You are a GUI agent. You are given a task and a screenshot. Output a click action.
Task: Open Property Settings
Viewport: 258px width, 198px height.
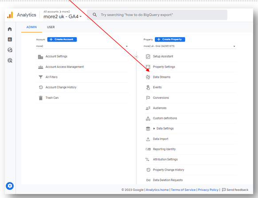(164, 67)
